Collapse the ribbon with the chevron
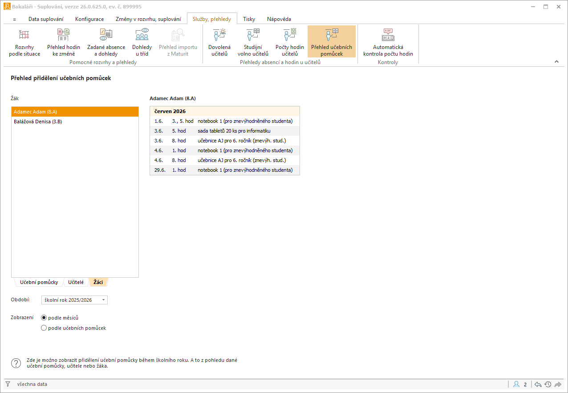The height and width of the screenshot is (393, 568). coord(556,61)
